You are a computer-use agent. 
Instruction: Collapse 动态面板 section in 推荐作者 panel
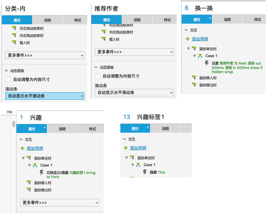pyautogui.click(x=96, y=67)
